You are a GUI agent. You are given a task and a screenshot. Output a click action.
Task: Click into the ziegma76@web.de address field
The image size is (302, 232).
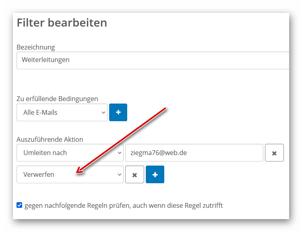tap(194, 153)
